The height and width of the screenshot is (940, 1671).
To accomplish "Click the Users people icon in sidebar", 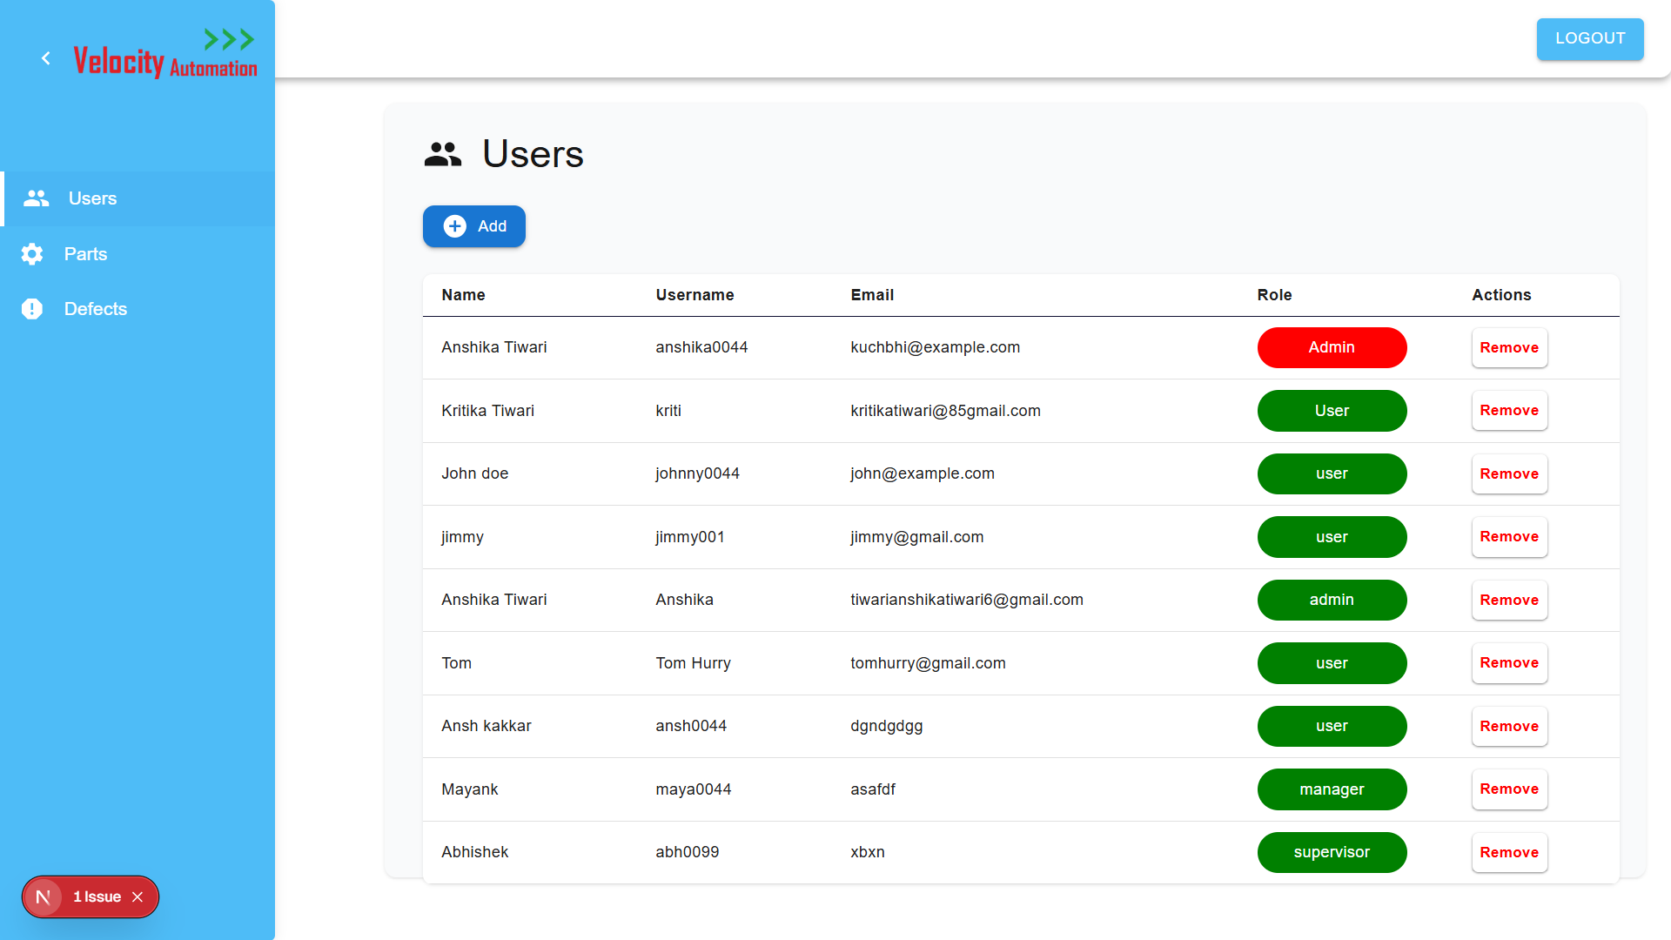I will [36, 198].
